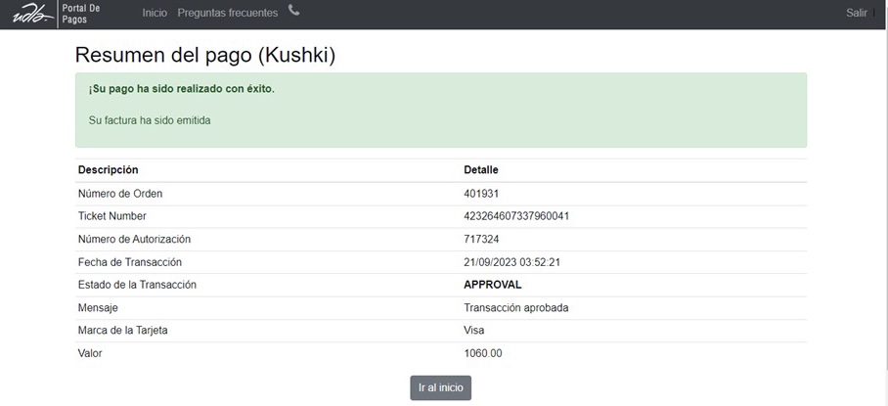The image size is (888, 406).
Task: Click the Valor amount 1060.00
Action: (482, 353)
